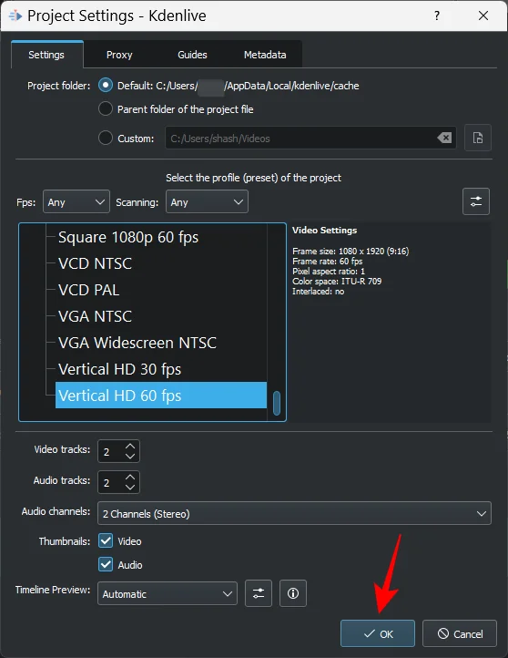Toggle the Video thumbnails checkbox

point(106,540)
